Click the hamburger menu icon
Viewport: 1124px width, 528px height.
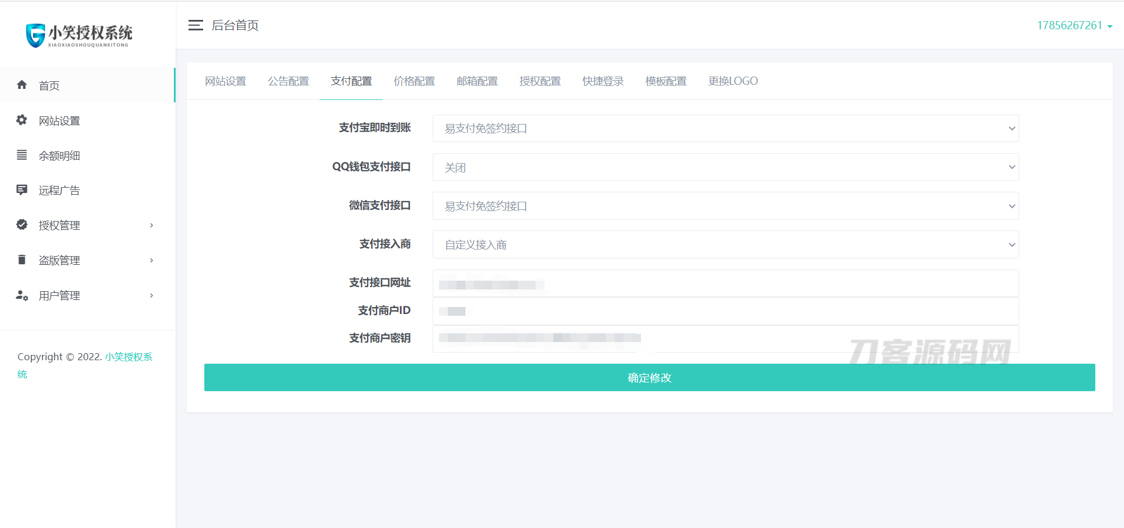(x=196, y=25)
